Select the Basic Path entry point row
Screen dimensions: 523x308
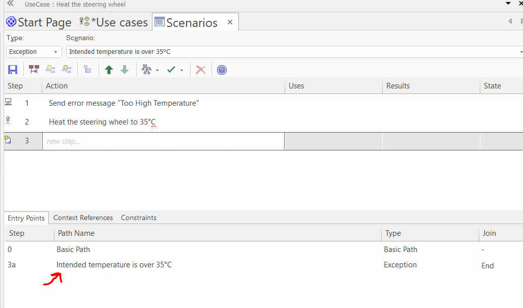[73, 250]
